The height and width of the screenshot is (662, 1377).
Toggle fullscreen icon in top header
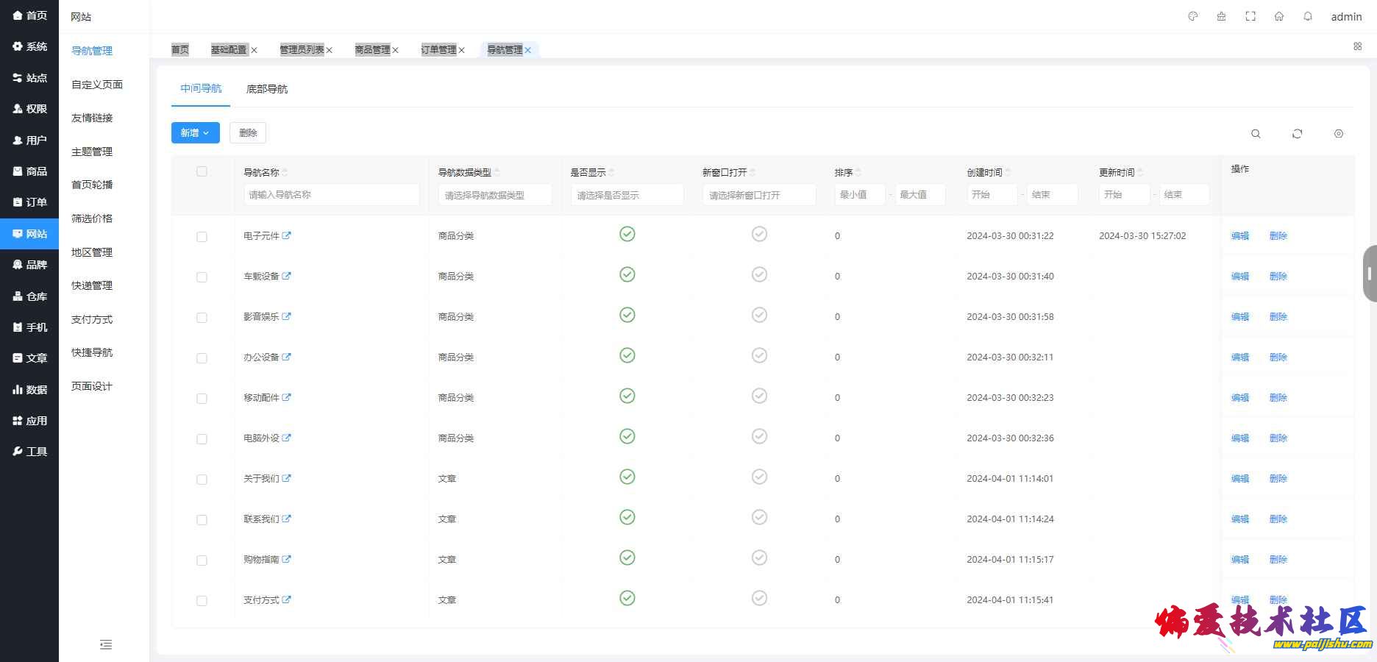pyautogui.click(x=1250, y=16)
